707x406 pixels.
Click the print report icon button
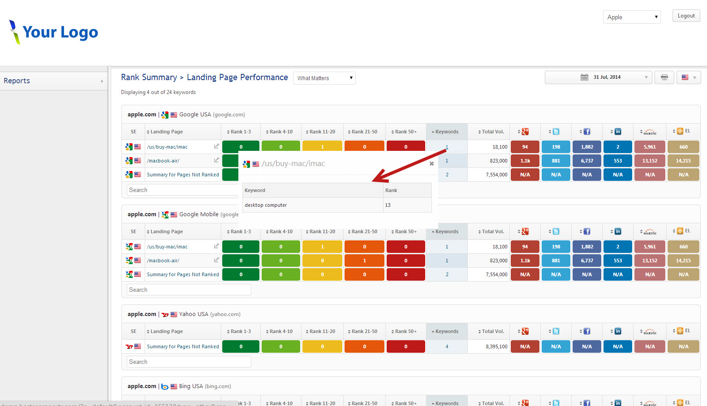664,77
